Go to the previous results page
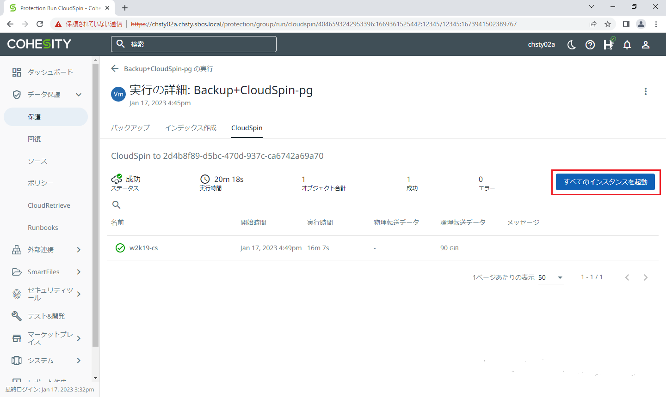The height and width of the screenshot is (397, 666). 627,277
